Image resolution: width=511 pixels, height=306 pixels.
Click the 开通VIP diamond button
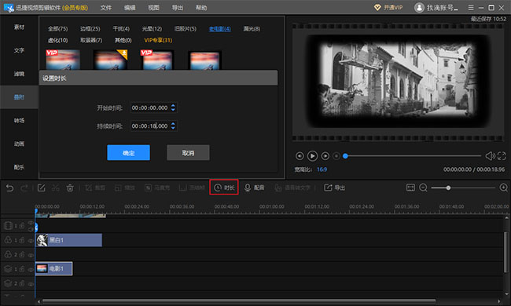pos(388,8)
